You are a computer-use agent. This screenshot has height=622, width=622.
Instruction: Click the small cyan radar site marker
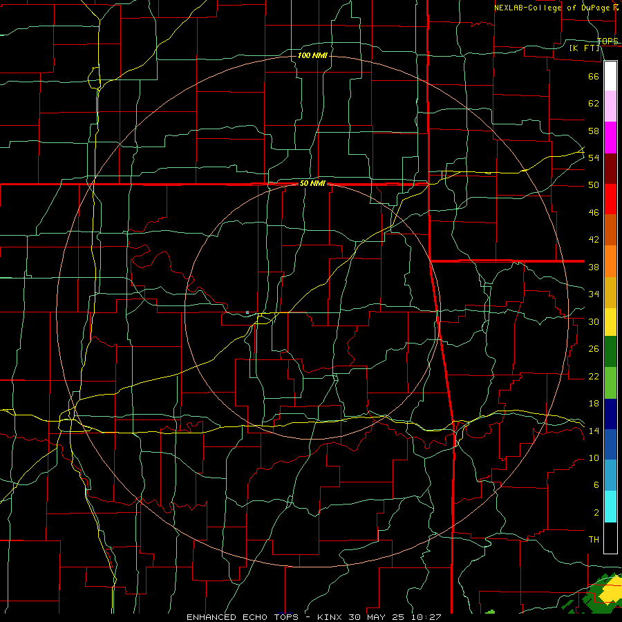(247, 312)
